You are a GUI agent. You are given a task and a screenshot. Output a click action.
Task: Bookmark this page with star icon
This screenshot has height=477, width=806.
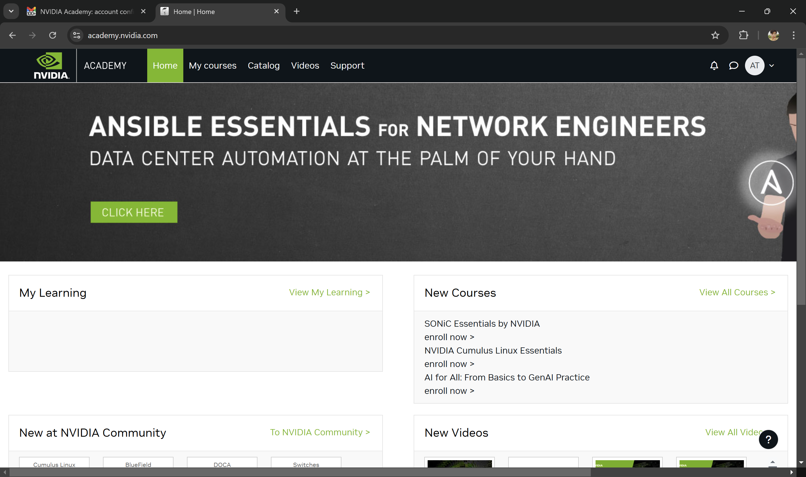point(715,35)
